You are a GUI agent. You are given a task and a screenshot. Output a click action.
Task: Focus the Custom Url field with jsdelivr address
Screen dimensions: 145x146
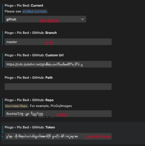[x=58, y=64]
